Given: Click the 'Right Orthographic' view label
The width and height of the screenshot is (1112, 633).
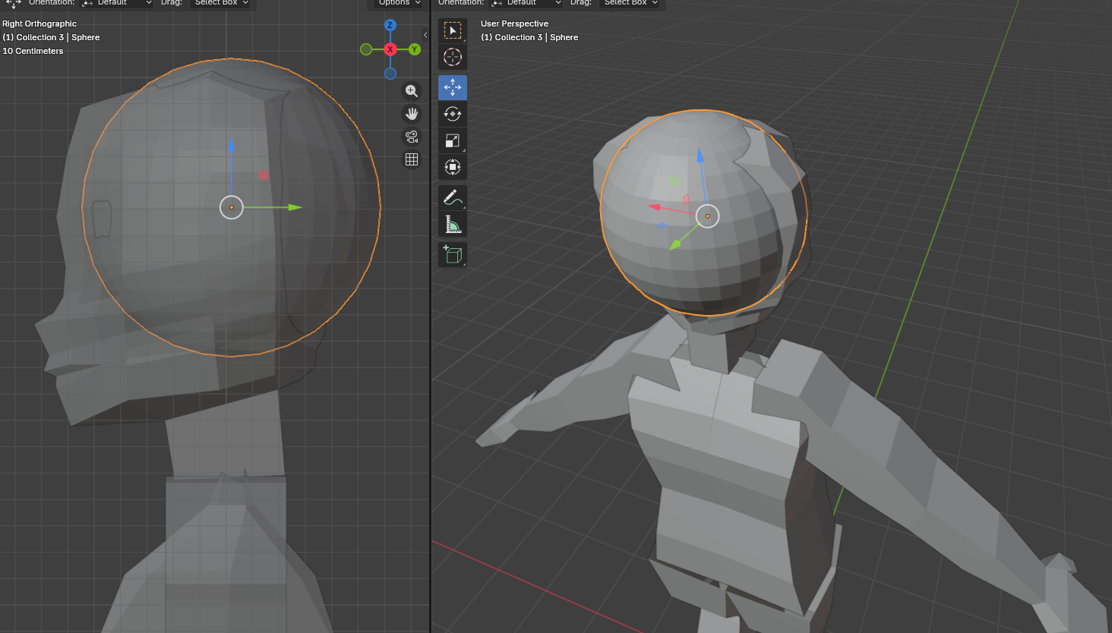Looking at the screenshot, I should click(39, 24).
